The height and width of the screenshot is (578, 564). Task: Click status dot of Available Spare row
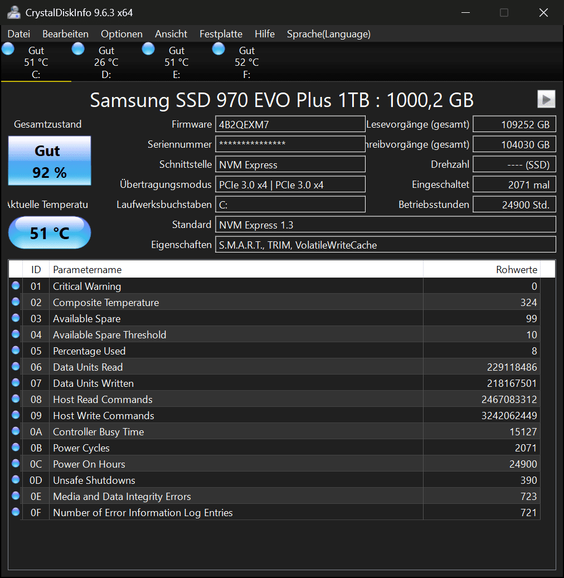(x=16, y=318)
